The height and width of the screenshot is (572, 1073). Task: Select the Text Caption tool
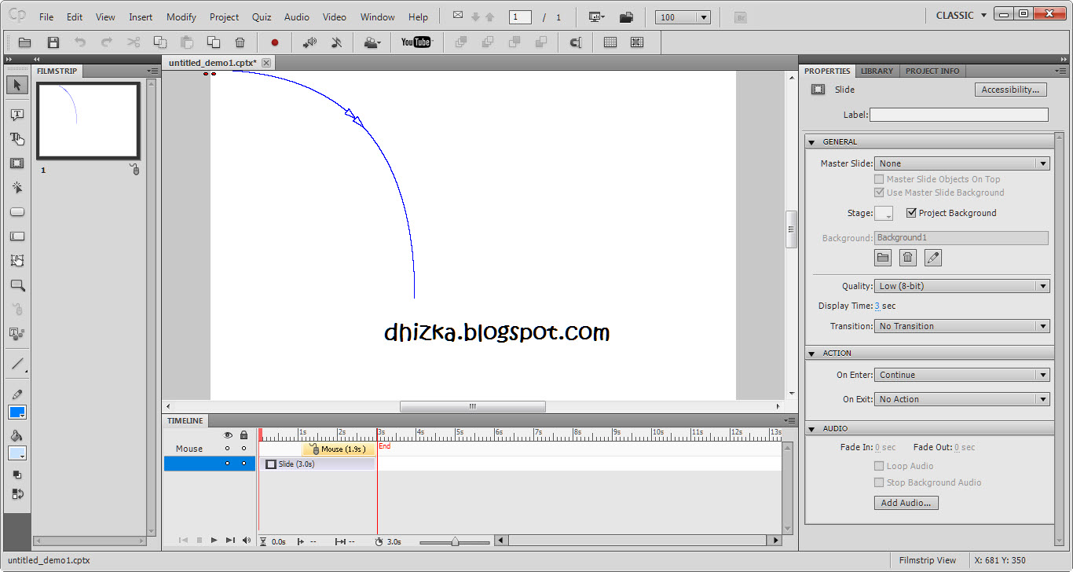[x=17, y=115]
